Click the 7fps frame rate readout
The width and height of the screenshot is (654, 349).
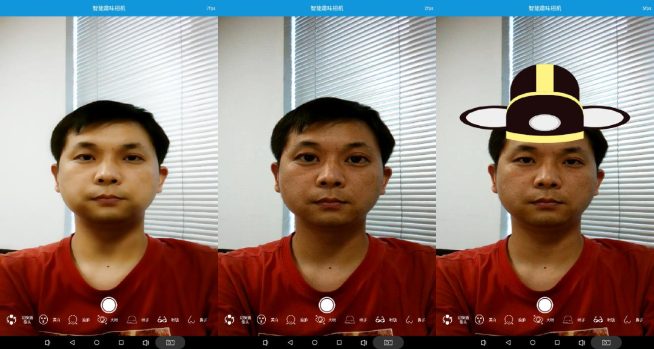click(211, 8)
